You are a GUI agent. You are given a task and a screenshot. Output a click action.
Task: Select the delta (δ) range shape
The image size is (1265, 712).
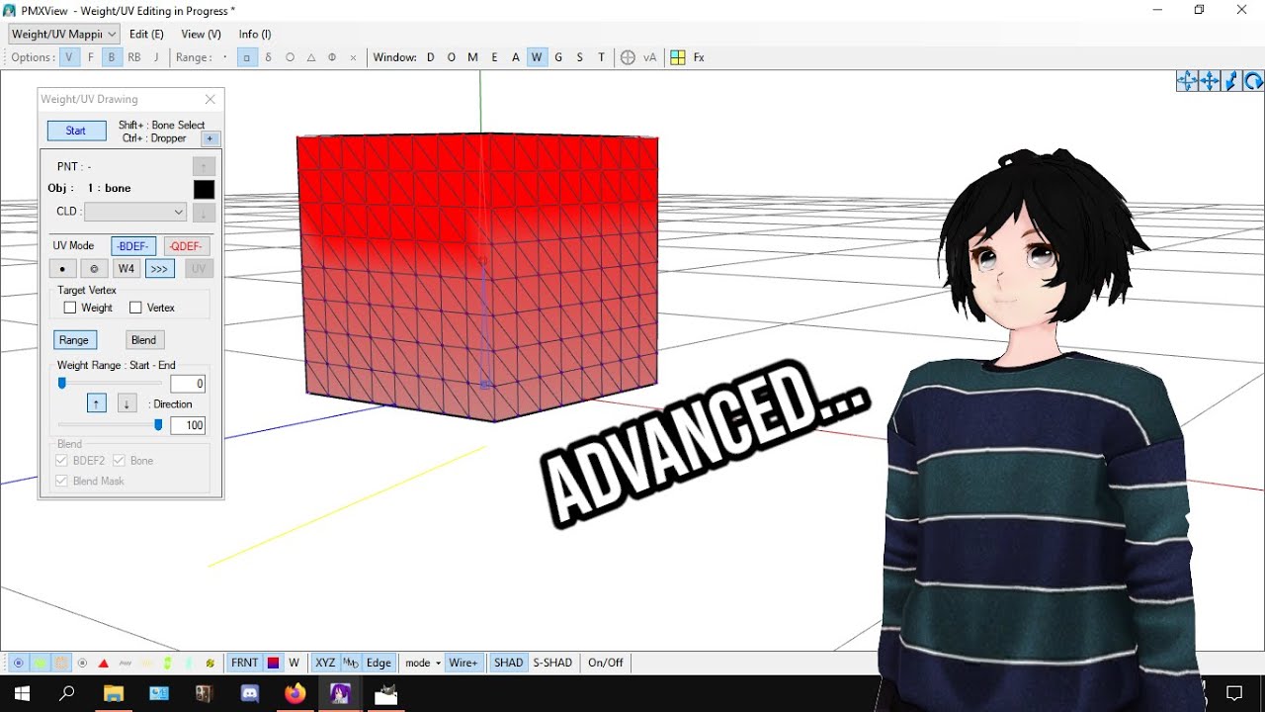point(268,57)
